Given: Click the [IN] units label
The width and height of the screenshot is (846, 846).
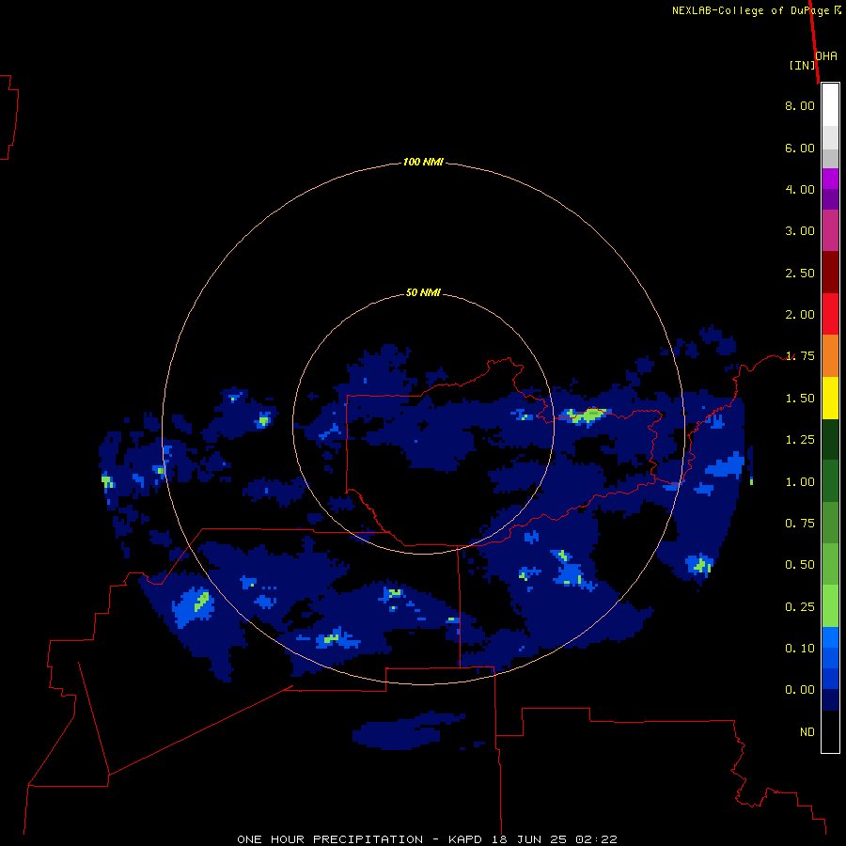Looking at the screenshot, I should (x=803, y=65).
